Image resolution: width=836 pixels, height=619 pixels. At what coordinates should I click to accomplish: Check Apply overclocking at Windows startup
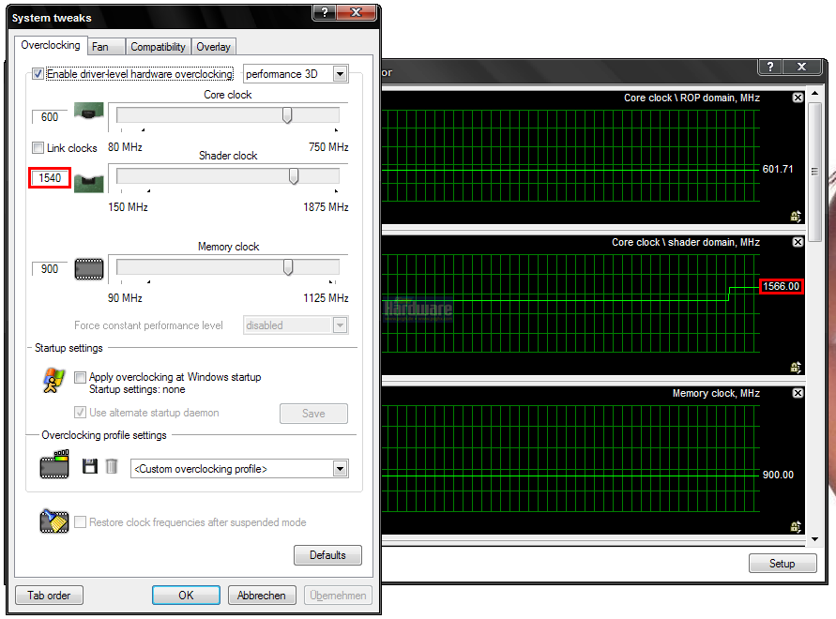[80, 377]
